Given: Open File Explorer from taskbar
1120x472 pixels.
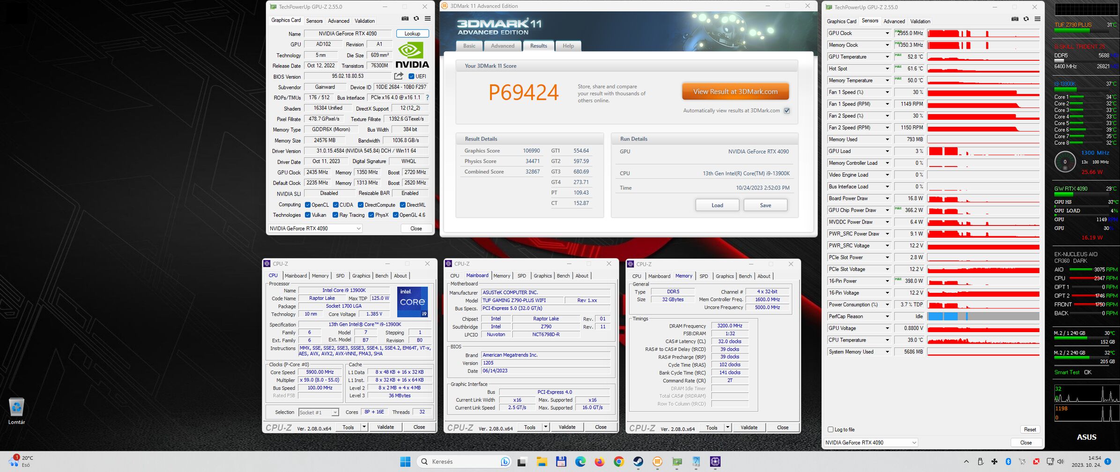Looking at the screenshot, I should pos(542,462).
